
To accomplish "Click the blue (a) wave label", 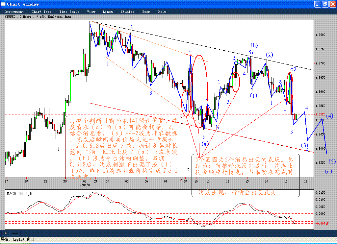I will point(205,144).
